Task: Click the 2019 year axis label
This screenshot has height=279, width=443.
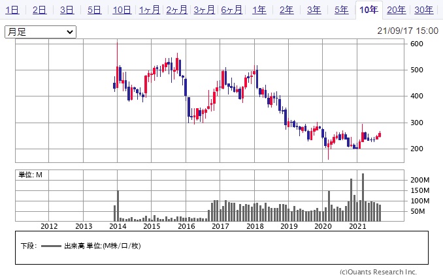Action: (x=289, y=226)
